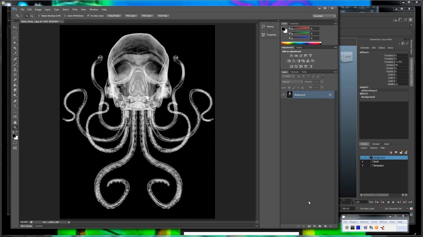
Task: Switch to the Channels tab
Action: click(294, 72)
